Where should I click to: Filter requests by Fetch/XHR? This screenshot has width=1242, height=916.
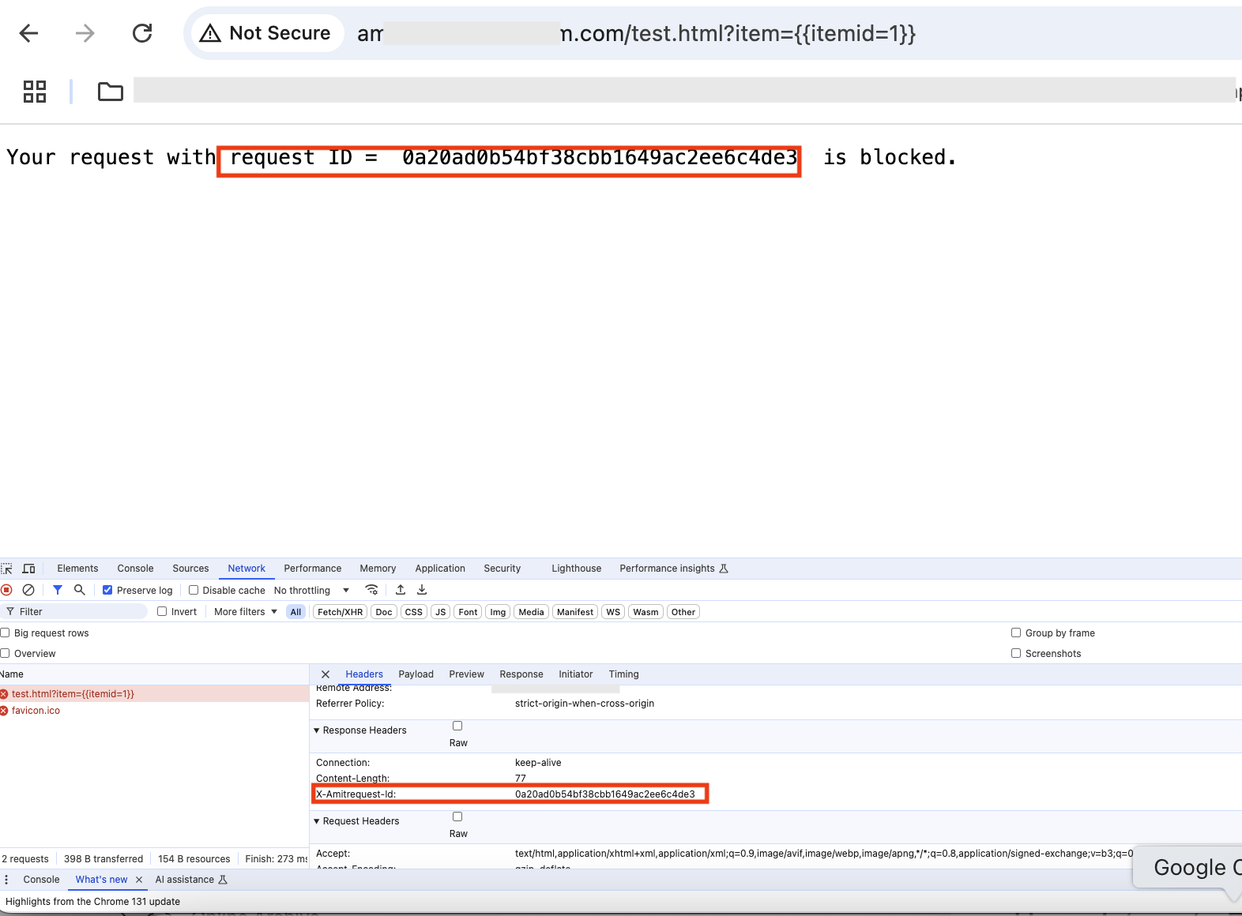[341, 612]
